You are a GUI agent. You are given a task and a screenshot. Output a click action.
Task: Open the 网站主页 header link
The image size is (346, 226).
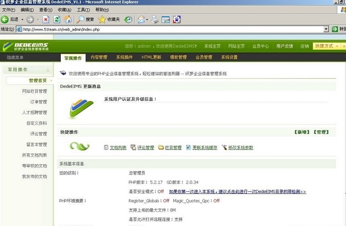pos(236,46)
